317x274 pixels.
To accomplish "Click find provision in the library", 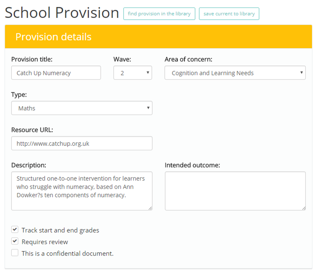I will 159,14.
